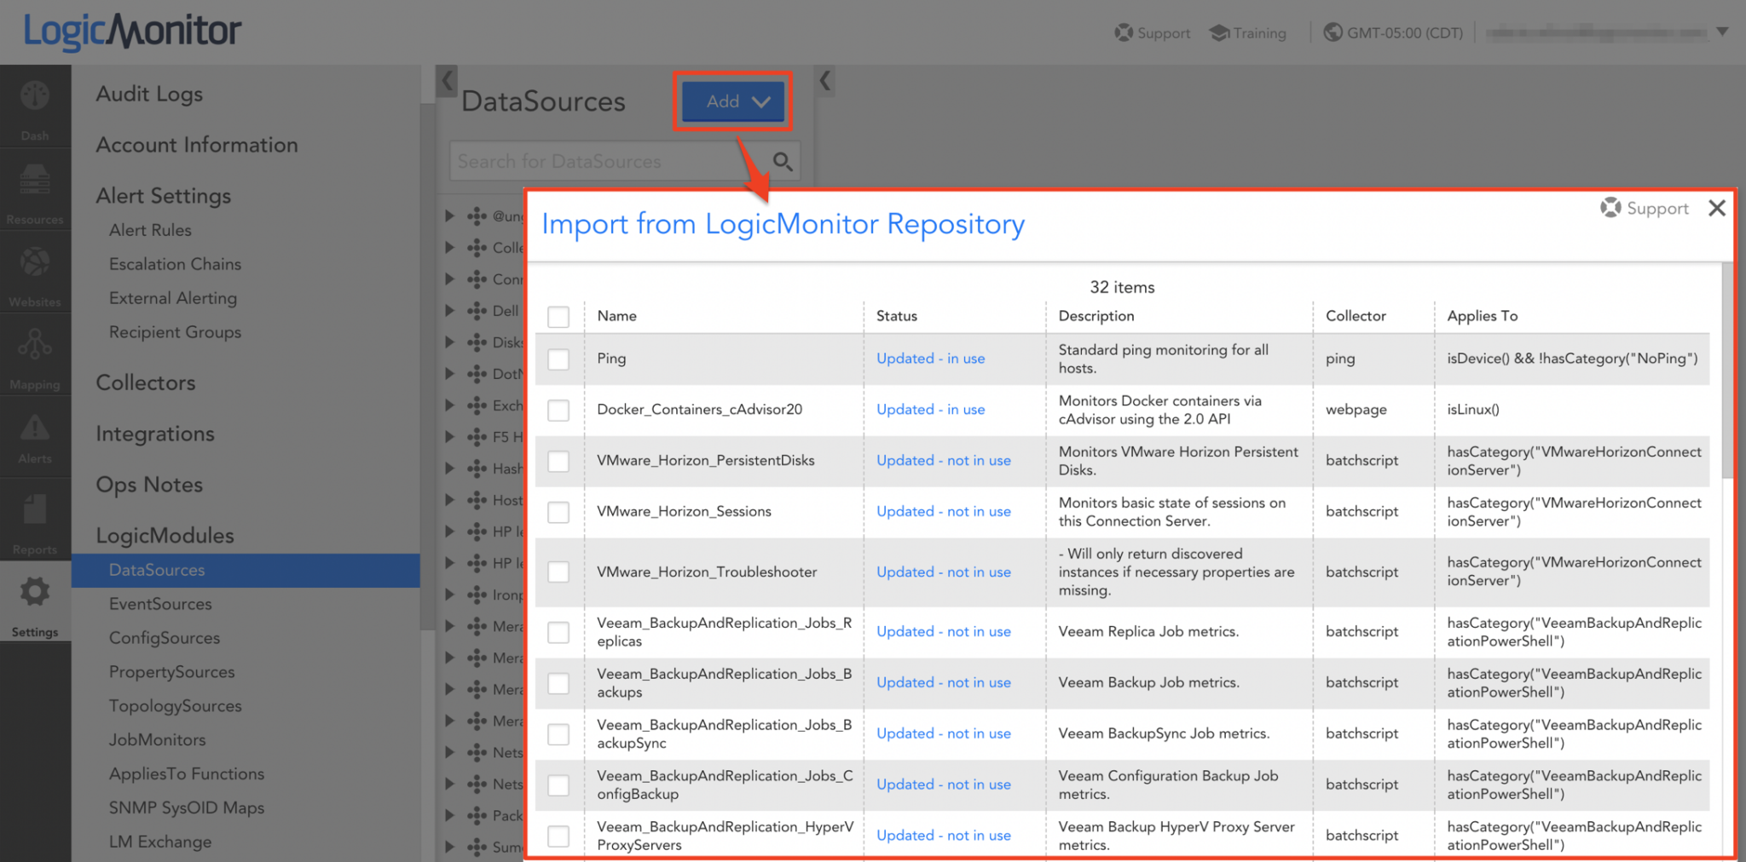This screenshot has width=1746, height=862.
Task: Select EventSources in the settings menu
Action: click(x=160, y=604)
